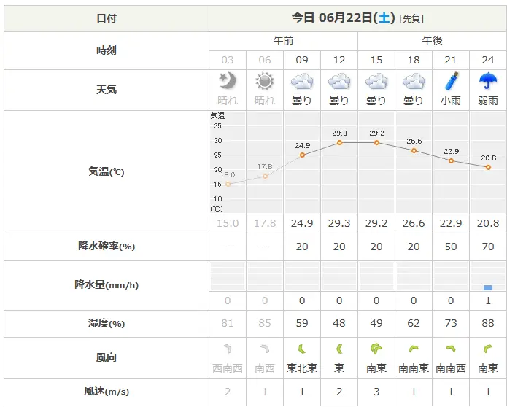Click the sun icon at 06 o'clock
Image resolution: width=507 pixels, height=407 pixels.
(x=265, y=81)
